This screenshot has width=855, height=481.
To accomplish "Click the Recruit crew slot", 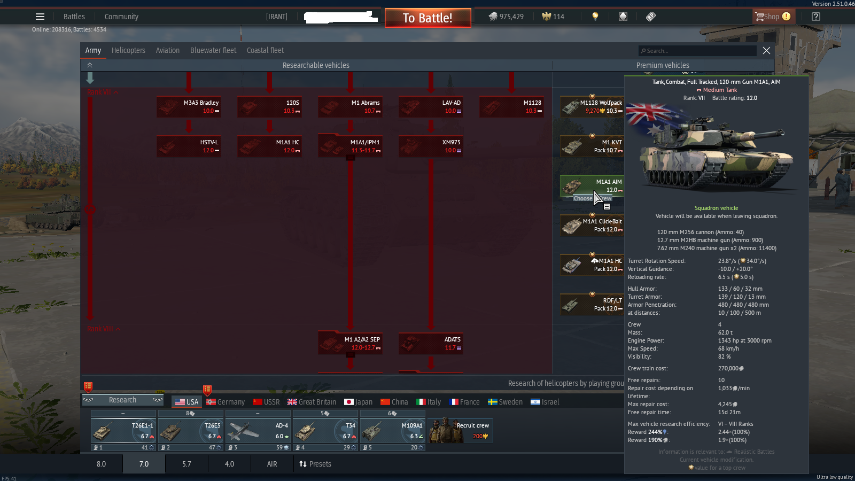I will pyautogui.click(x=460, y=431).
